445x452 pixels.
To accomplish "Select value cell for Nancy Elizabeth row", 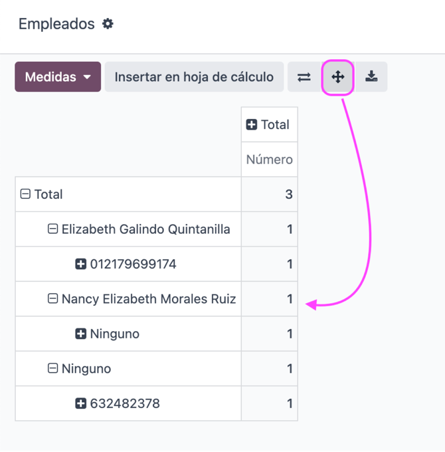I will (269, 299).
